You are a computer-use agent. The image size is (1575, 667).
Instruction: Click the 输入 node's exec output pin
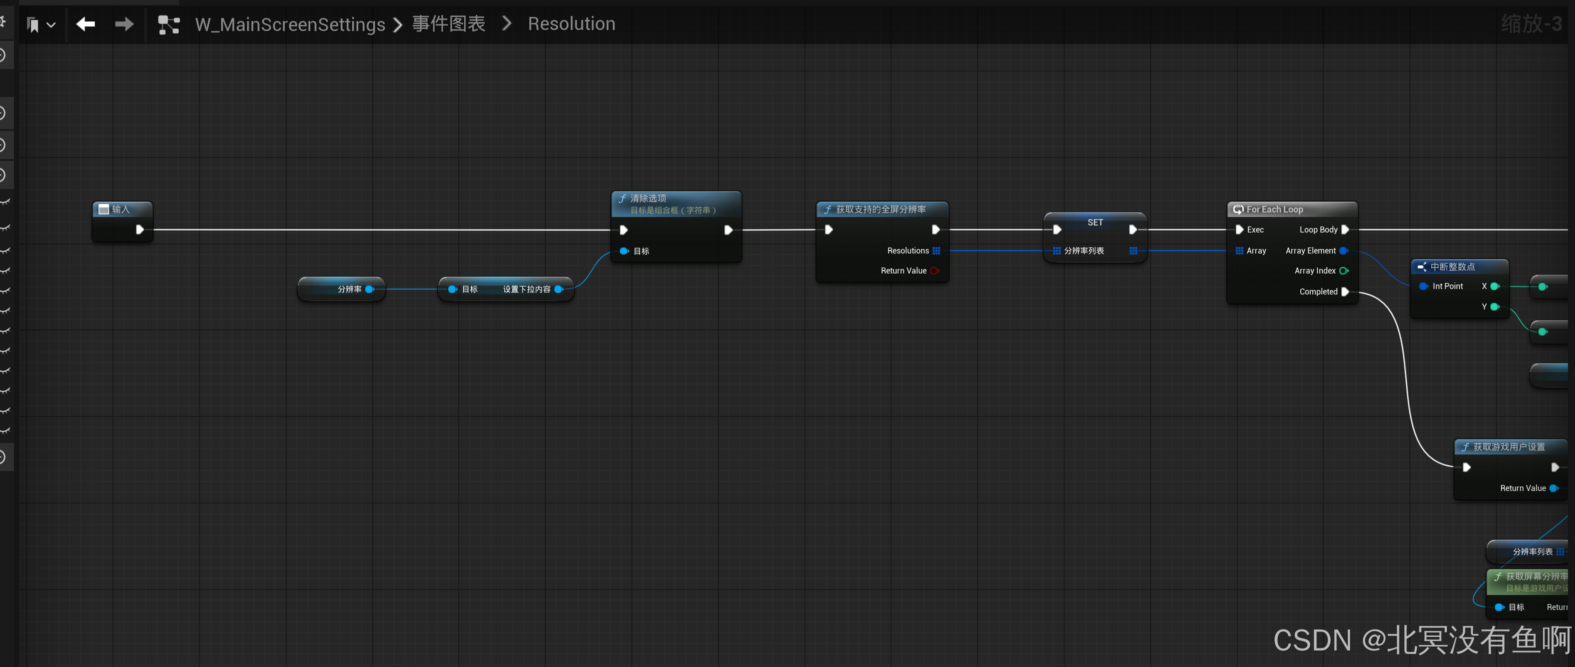(x=140, y=229)
